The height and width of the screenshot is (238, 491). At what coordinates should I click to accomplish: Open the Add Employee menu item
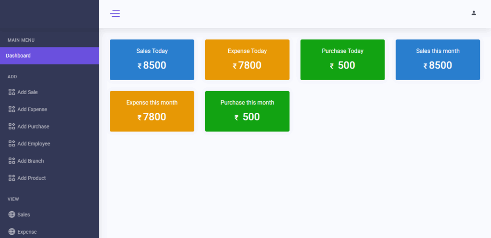34,144
